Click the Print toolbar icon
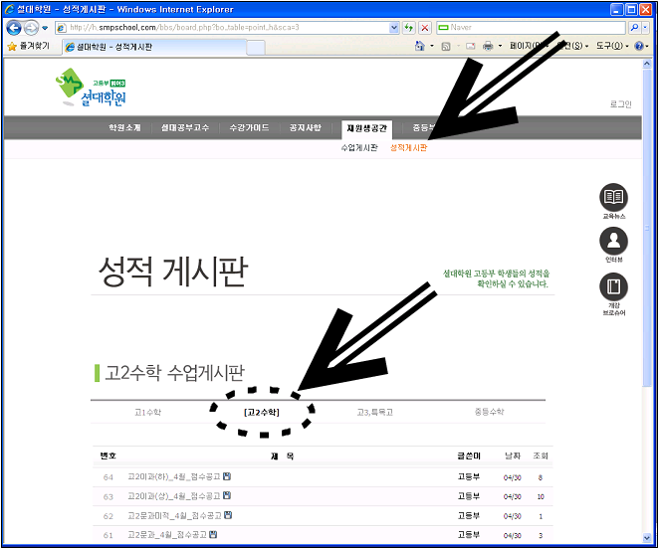Viewport: 659px width, 549px height. (488, 46)
